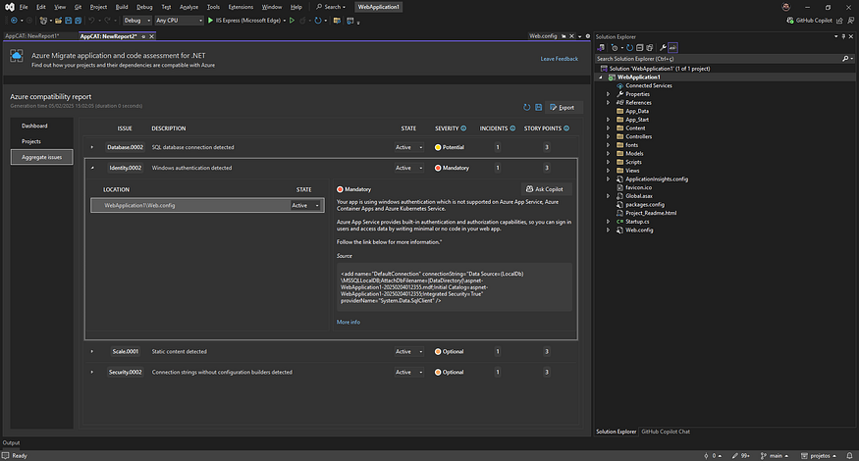Click the report refresh icon beside Export

point(526,107)
